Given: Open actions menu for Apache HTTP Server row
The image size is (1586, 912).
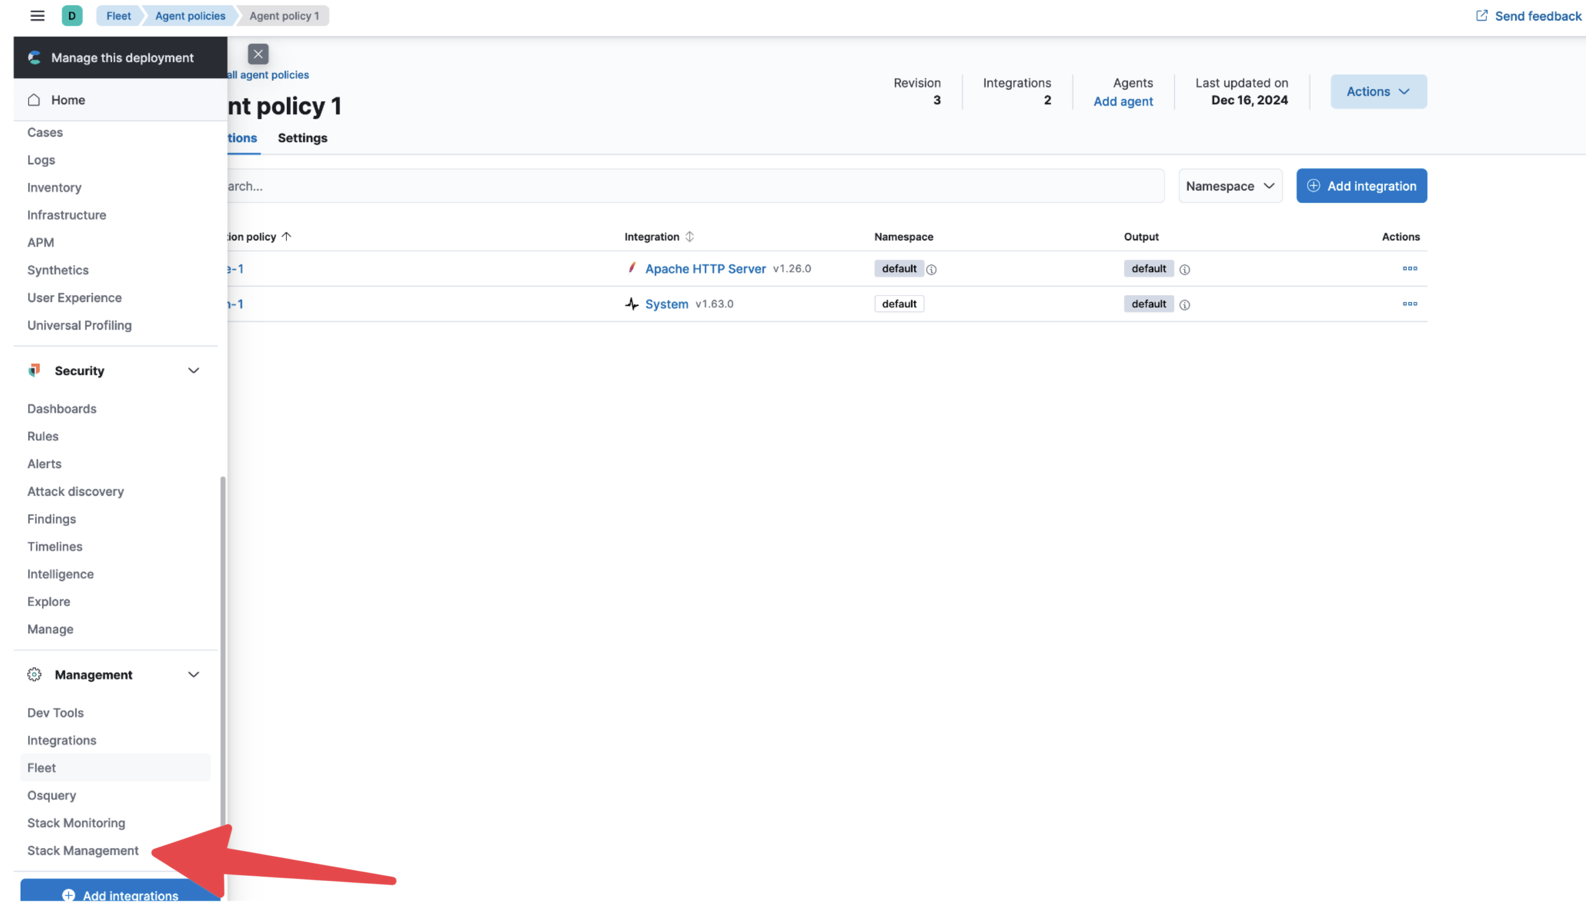Looking at the screenshot, I should coord(1409,269).
